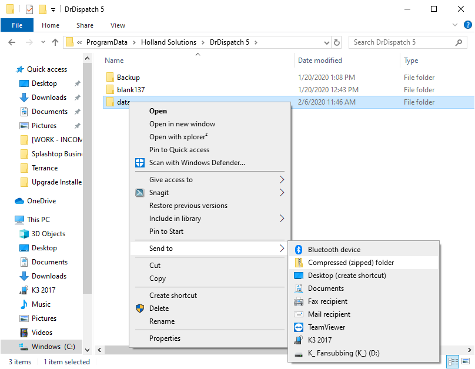Select the Terrance folder in sidebar
475x369 pixels.
point(44,168)
